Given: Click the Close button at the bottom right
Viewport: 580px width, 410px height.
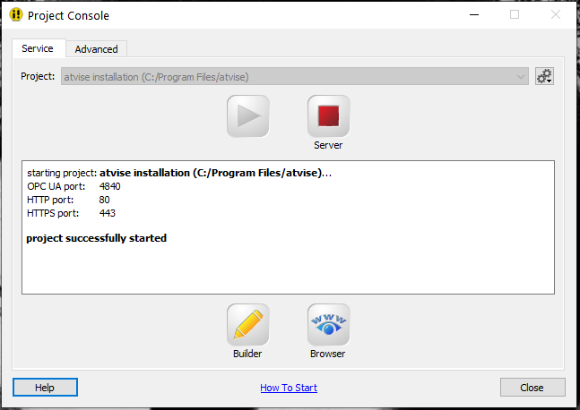Looking at the screenshot, I should click(532, 388).
